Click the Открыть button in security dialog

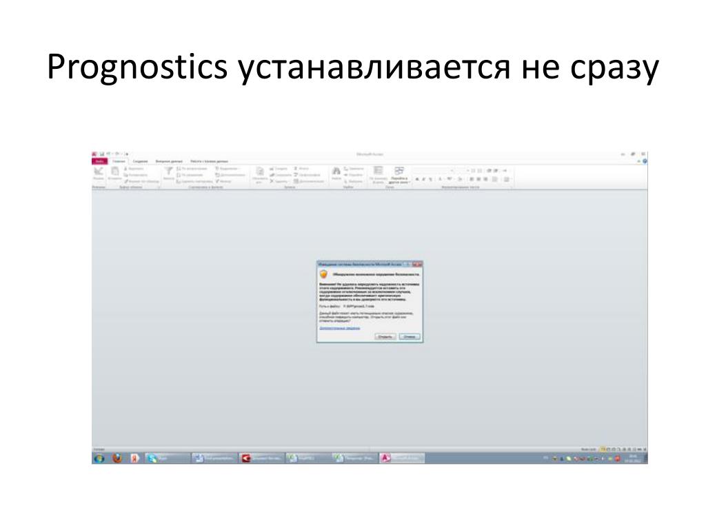click(x=385, y=336)
